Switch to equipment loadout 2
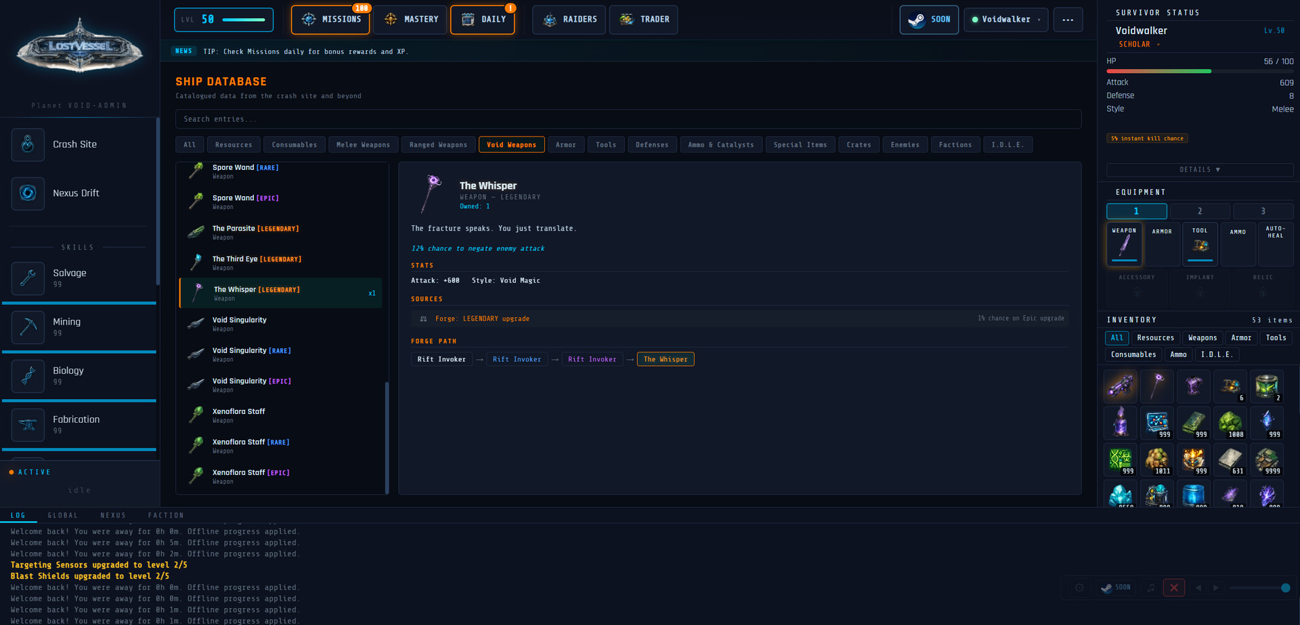The height and width of the screenshot is (625, 1300). [x=1200, y=211]
